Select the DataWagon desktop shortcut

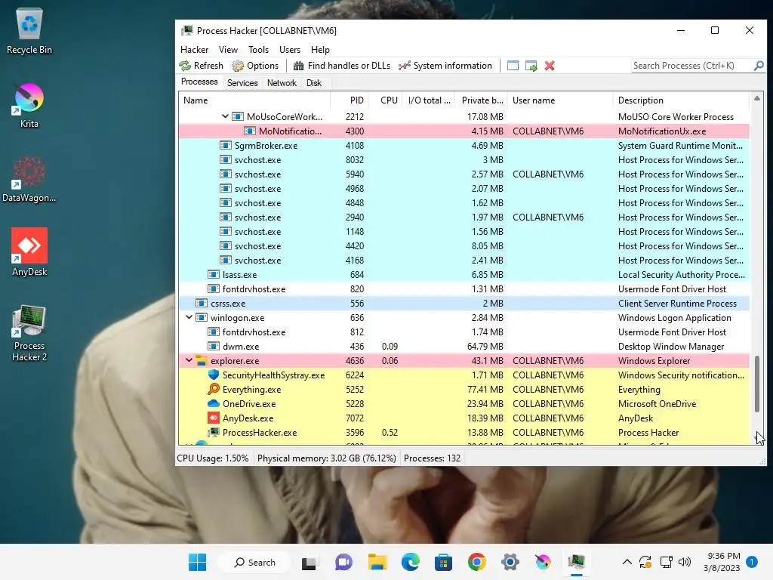(x=29, y=179)
